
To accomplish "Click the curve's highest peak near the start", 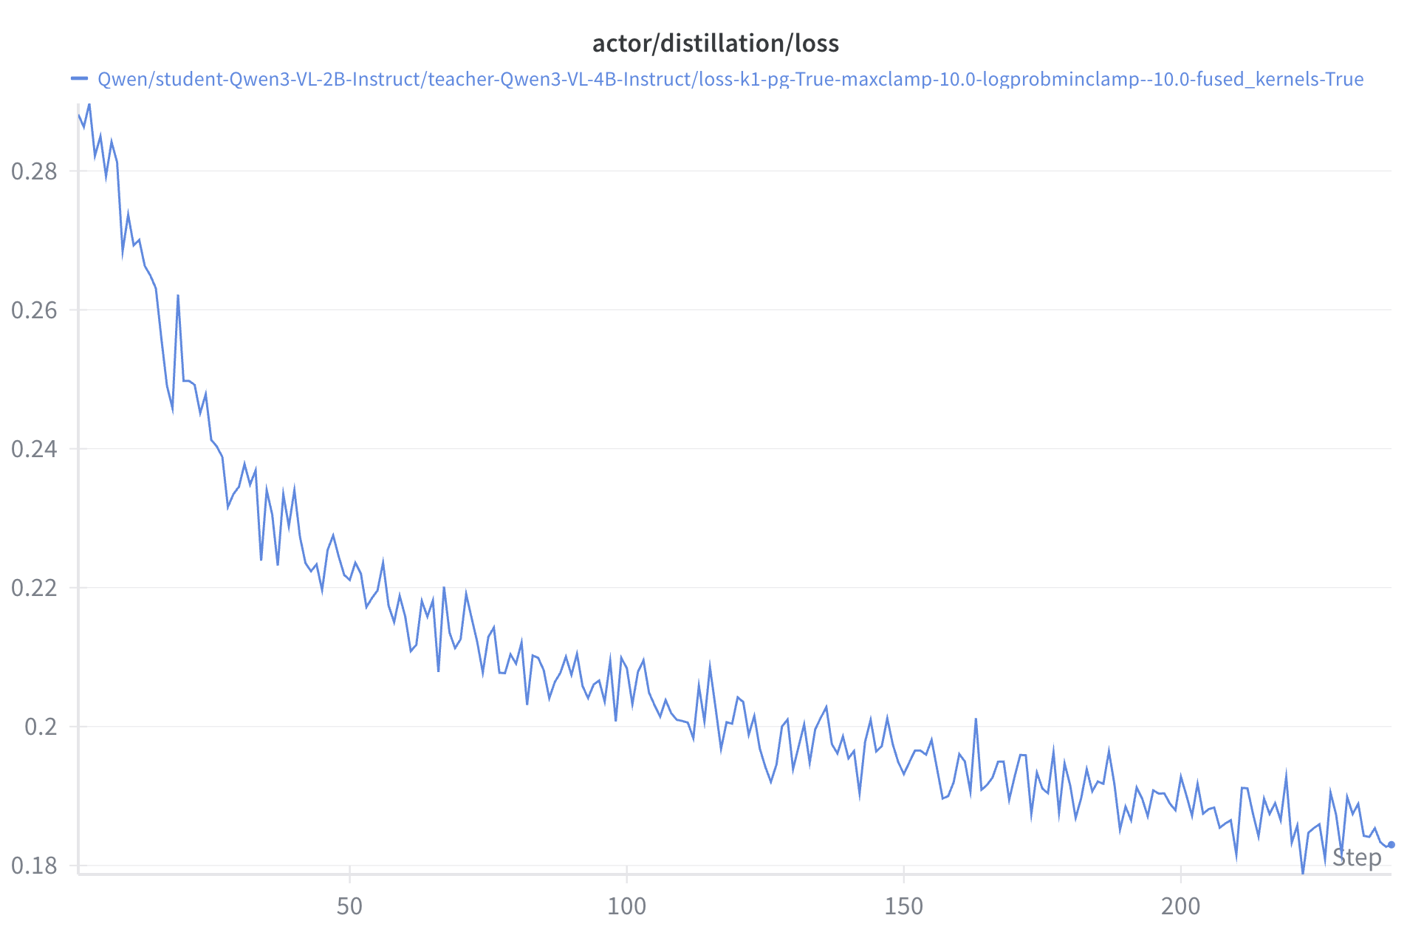I will pos(89,104).
